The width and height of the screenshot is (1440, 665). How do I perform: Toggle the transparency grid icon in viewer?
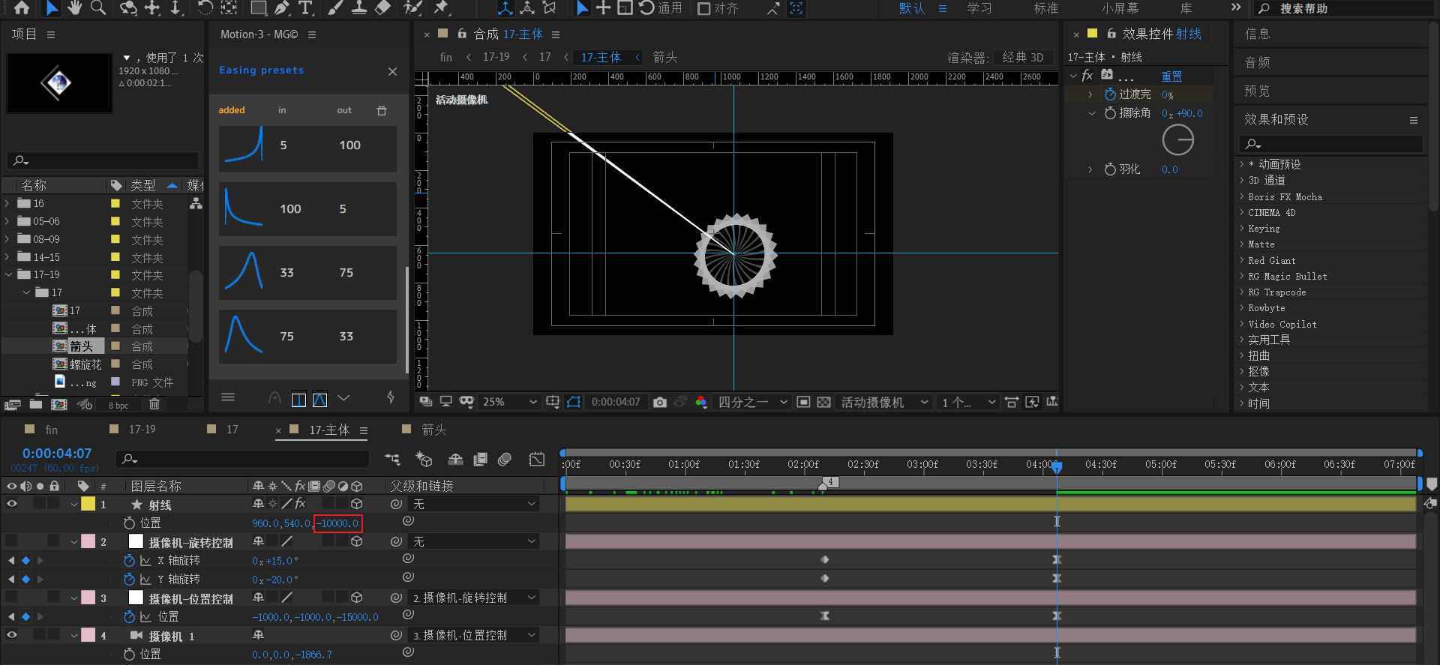823,403
